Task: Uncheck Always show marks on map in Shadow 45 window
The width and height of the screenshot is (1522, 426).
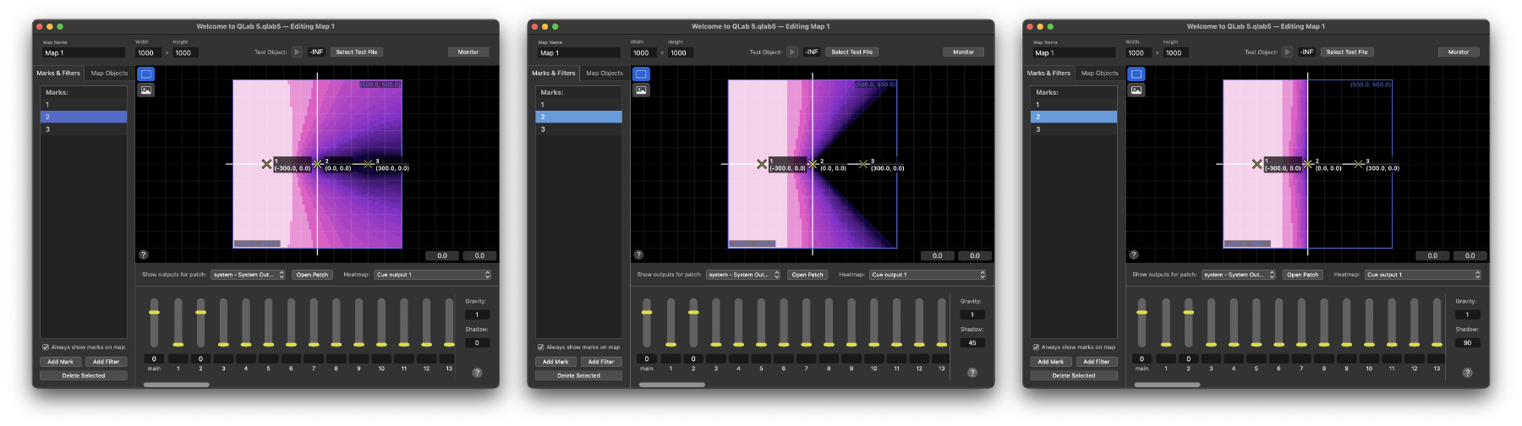Action: [x=541, y=347]
